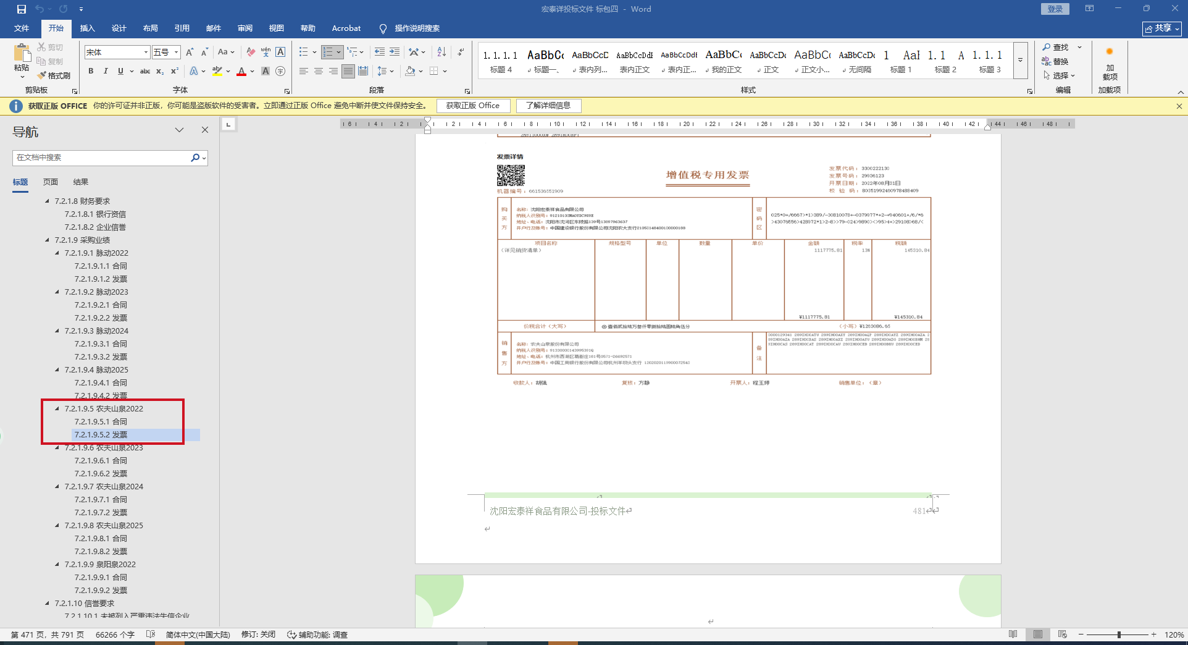Screen dimensions: 1188x645
Task: Sort the selection with the A-Z sort icon
Action: (441, 53)
